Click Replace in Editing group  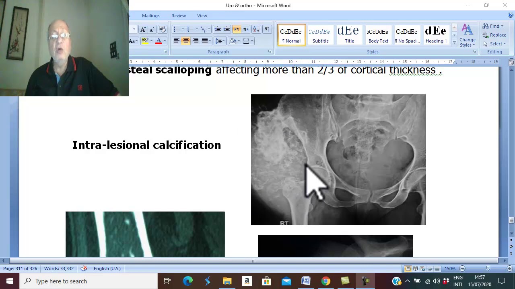494,35
